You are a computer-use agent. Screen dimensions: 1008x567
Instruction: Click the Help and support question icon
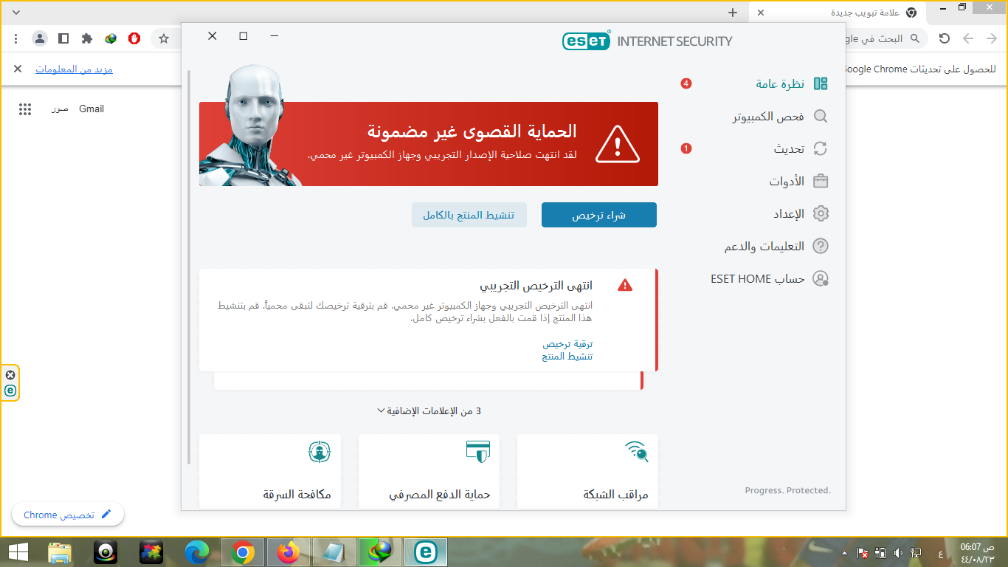coord(820,246)
